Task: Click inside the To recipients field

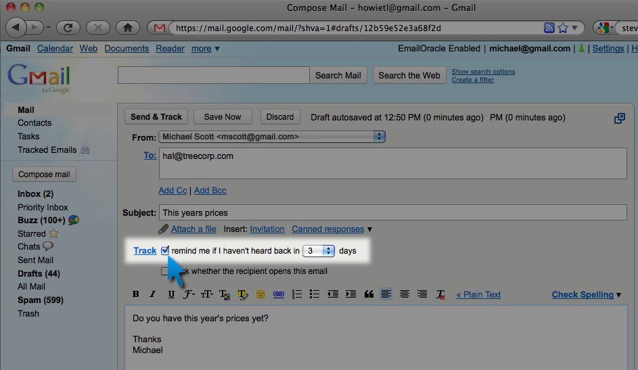Action: click(x=392, y=164)
